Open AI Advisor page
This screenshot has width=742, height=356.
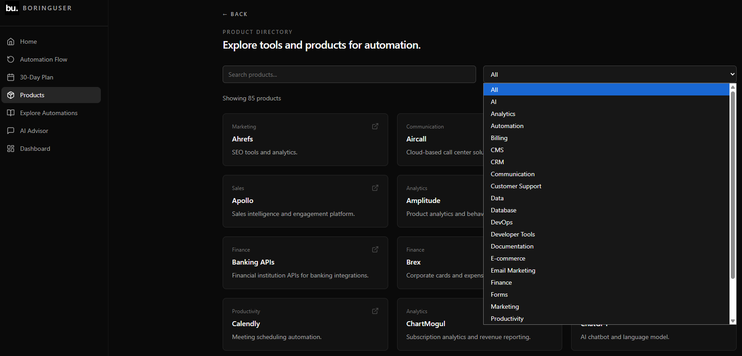[51, 131]
